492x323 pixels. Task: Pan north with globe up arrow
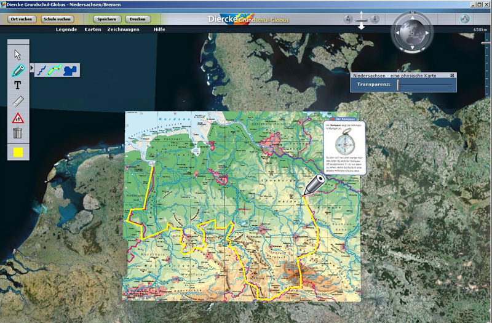(412, 18)
